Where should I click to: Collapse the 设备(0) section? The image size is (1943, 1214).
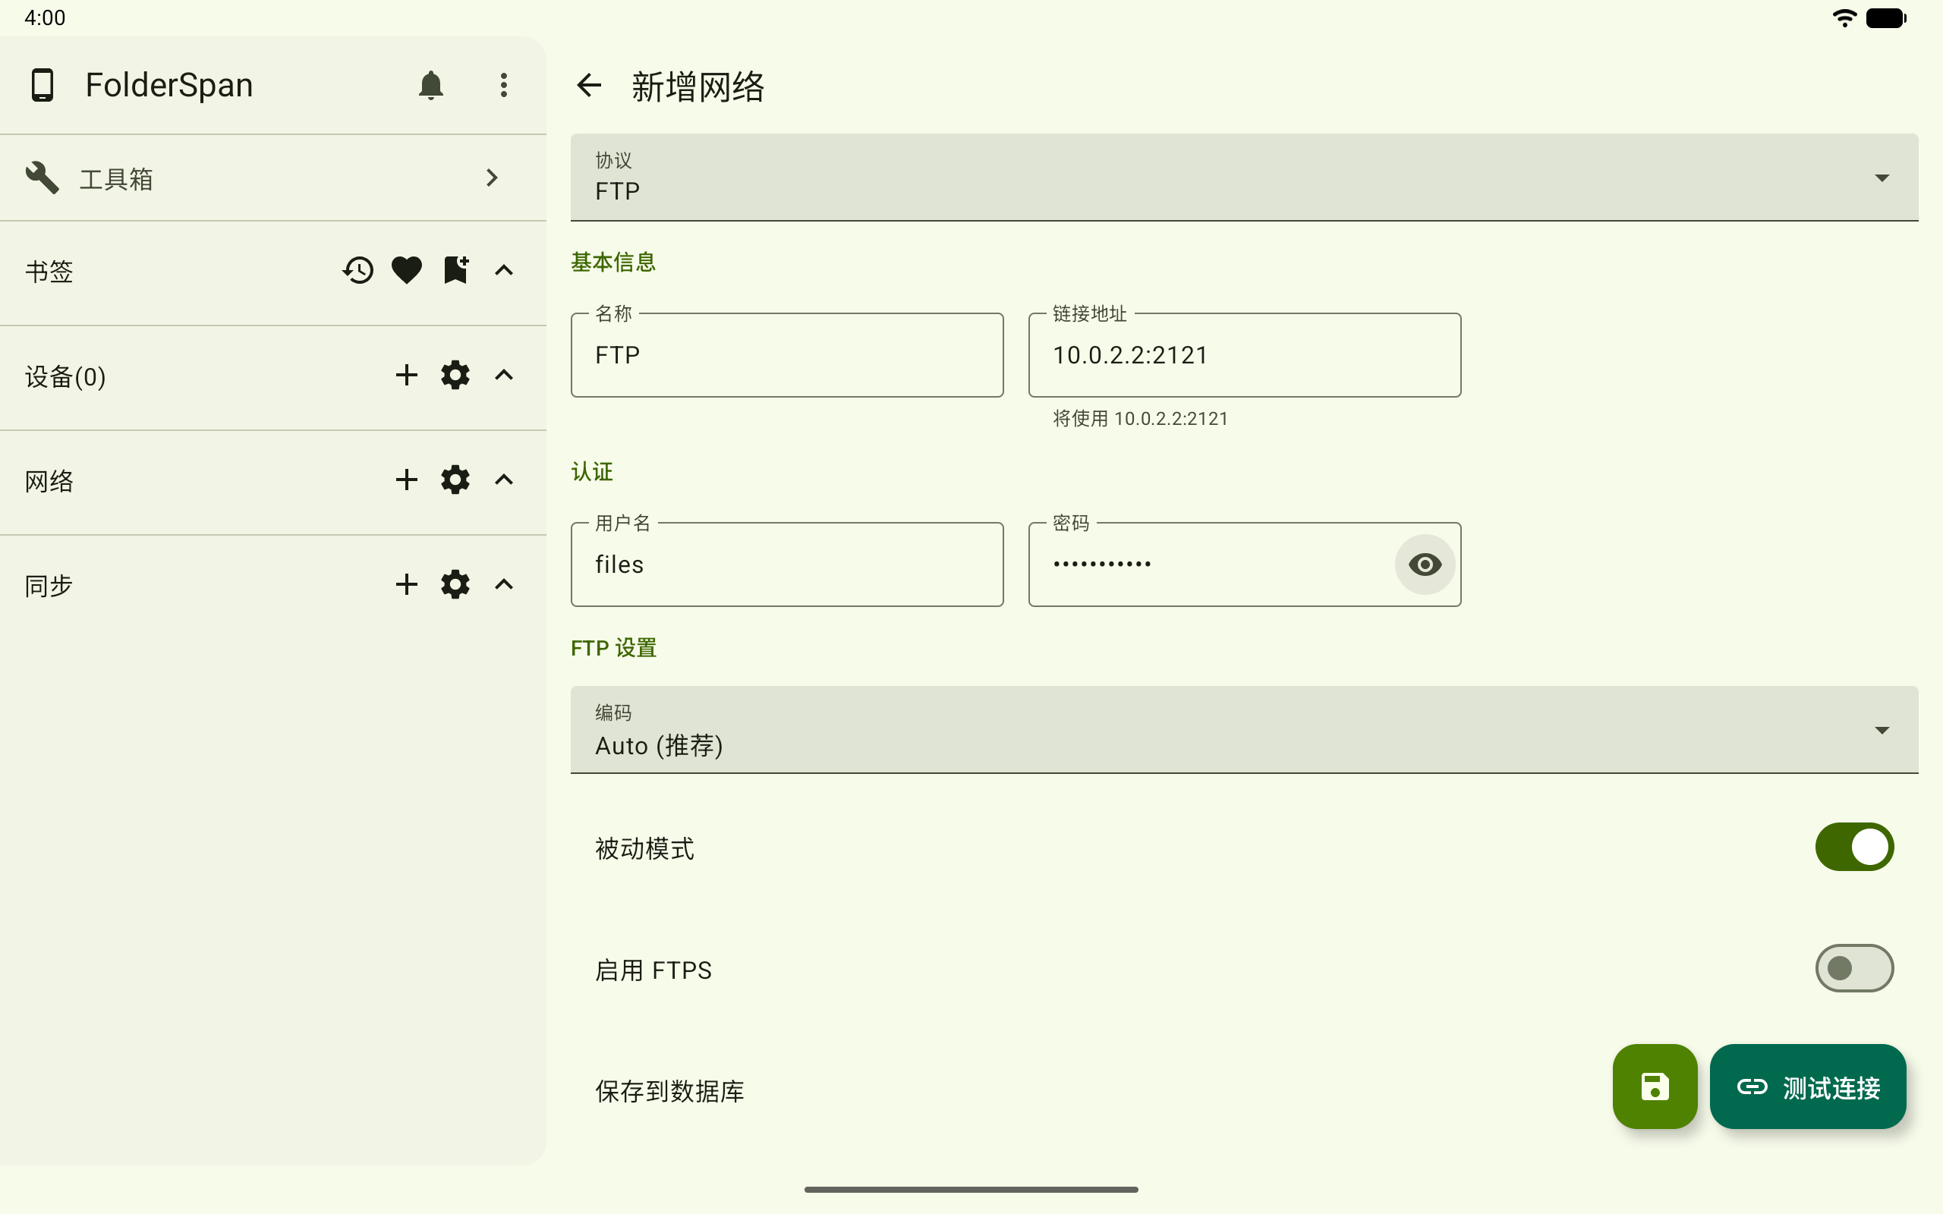pos(503,375)
